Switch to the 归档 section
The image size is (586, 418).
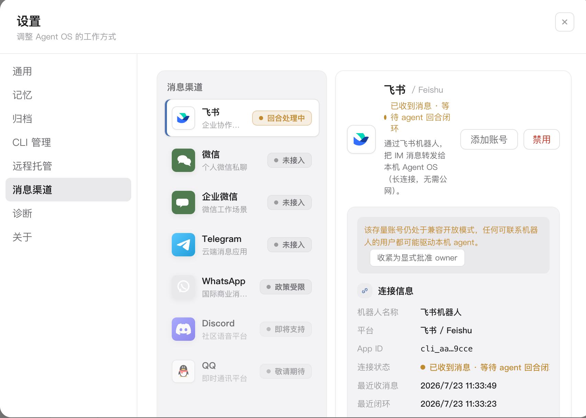(68, 119)
